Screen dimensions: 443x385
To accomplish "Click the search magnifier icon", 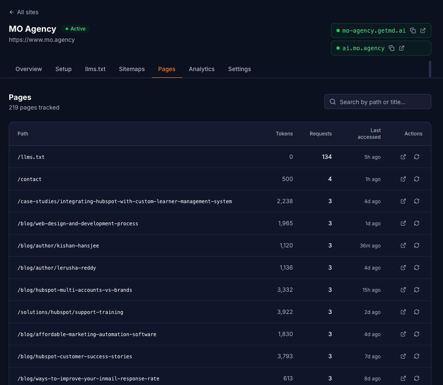I will pyautogui.click(x=333, y=102).
